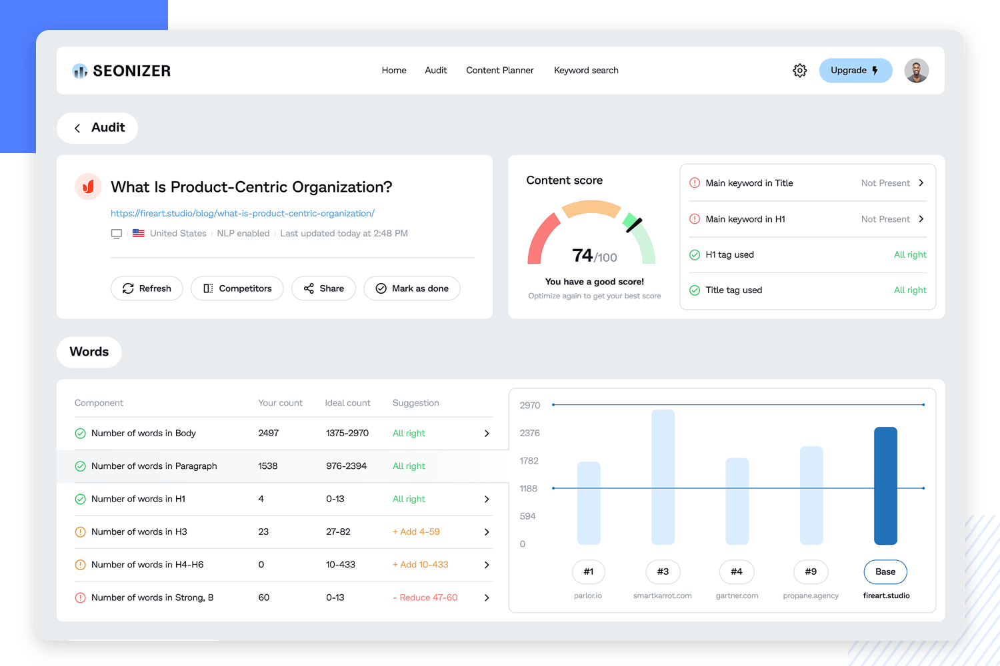Mark the audit as done
The height and width of the screenshot is (666, 1000).
pyautogui.click(x=412, y=288)
